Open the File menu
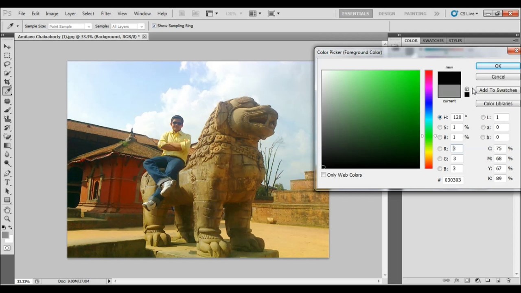 pos(22,13)
